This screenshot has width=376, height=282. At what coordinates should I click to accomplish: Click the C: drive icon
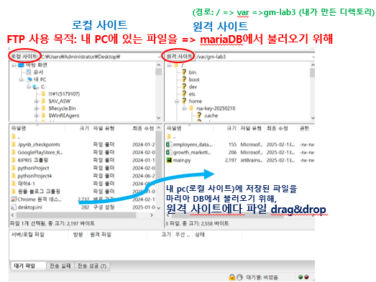tap(36, 87)
